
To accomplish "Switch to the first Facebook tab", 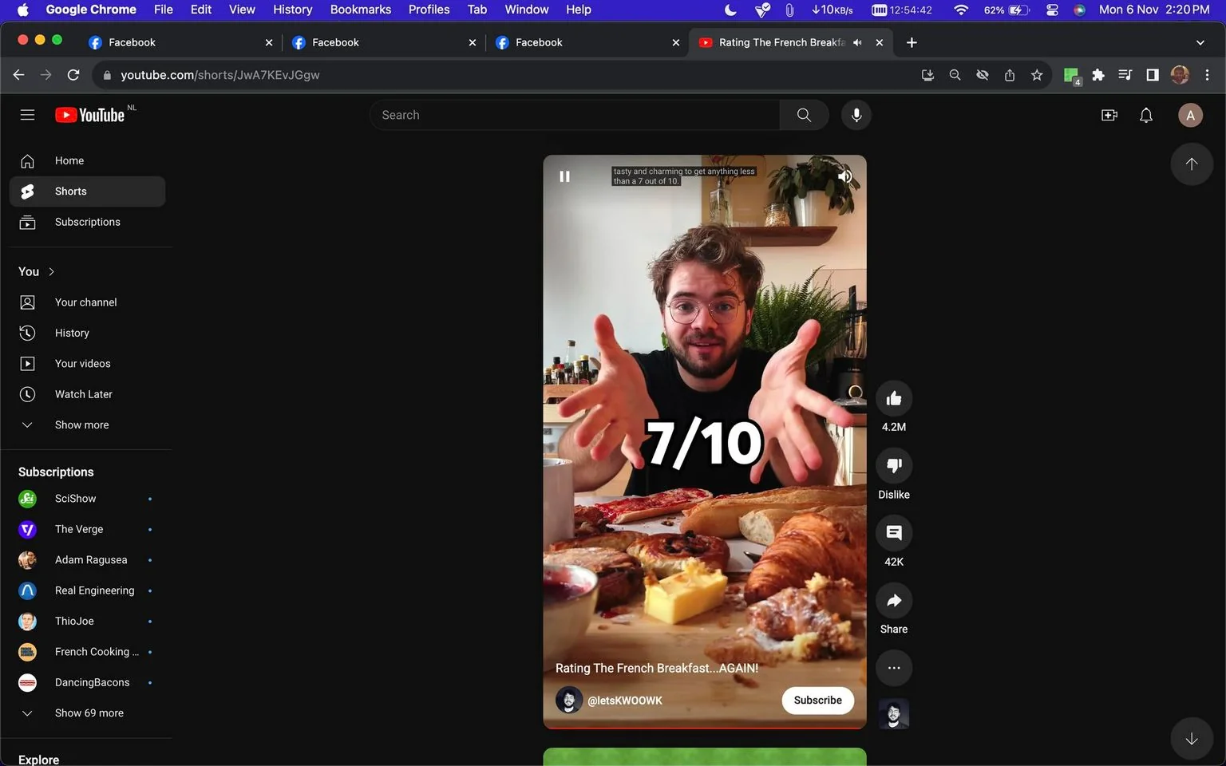I will (x=181, y=42).
